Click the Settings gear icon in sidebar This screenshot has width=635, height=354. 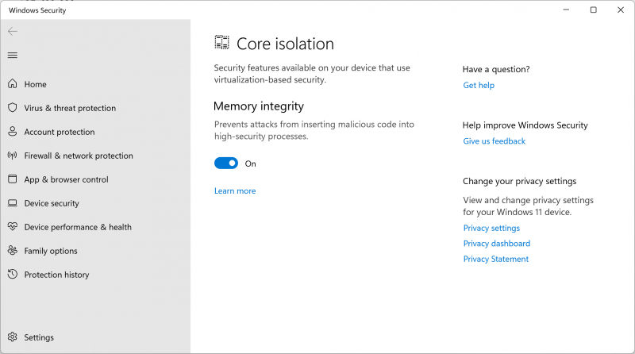13,337
